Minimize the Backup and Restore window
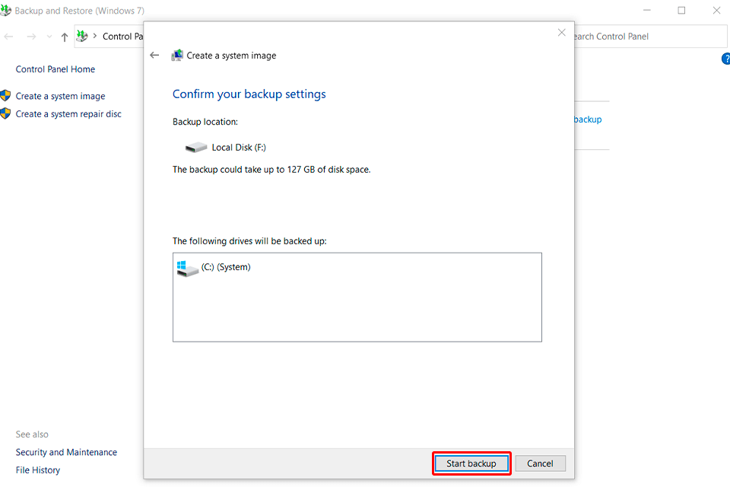The height and width of the screenshot is (487, 730). coord(646,10)
